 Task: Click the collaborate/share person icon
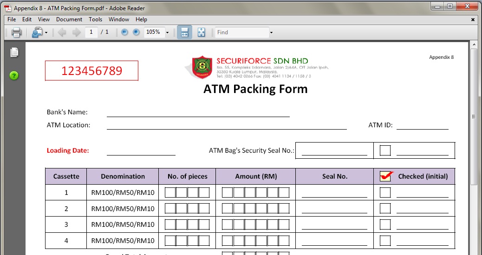tap(37, 32)
